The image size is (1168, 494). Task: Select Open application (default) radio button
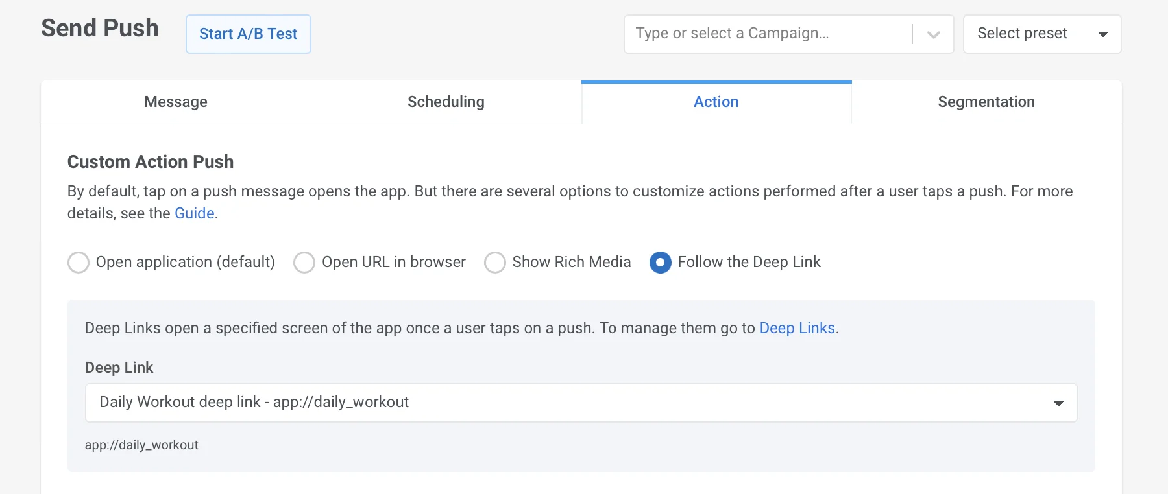click(79, 263)
